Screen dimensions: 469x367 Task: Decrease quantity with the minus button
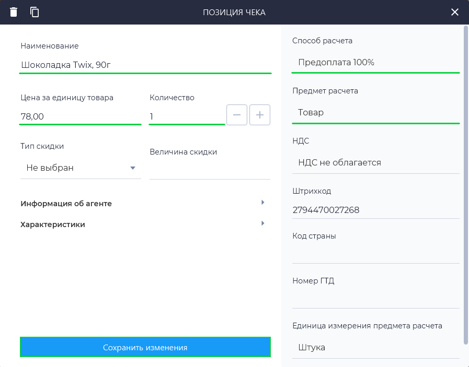pyautogui.click(x=236, y=115)
